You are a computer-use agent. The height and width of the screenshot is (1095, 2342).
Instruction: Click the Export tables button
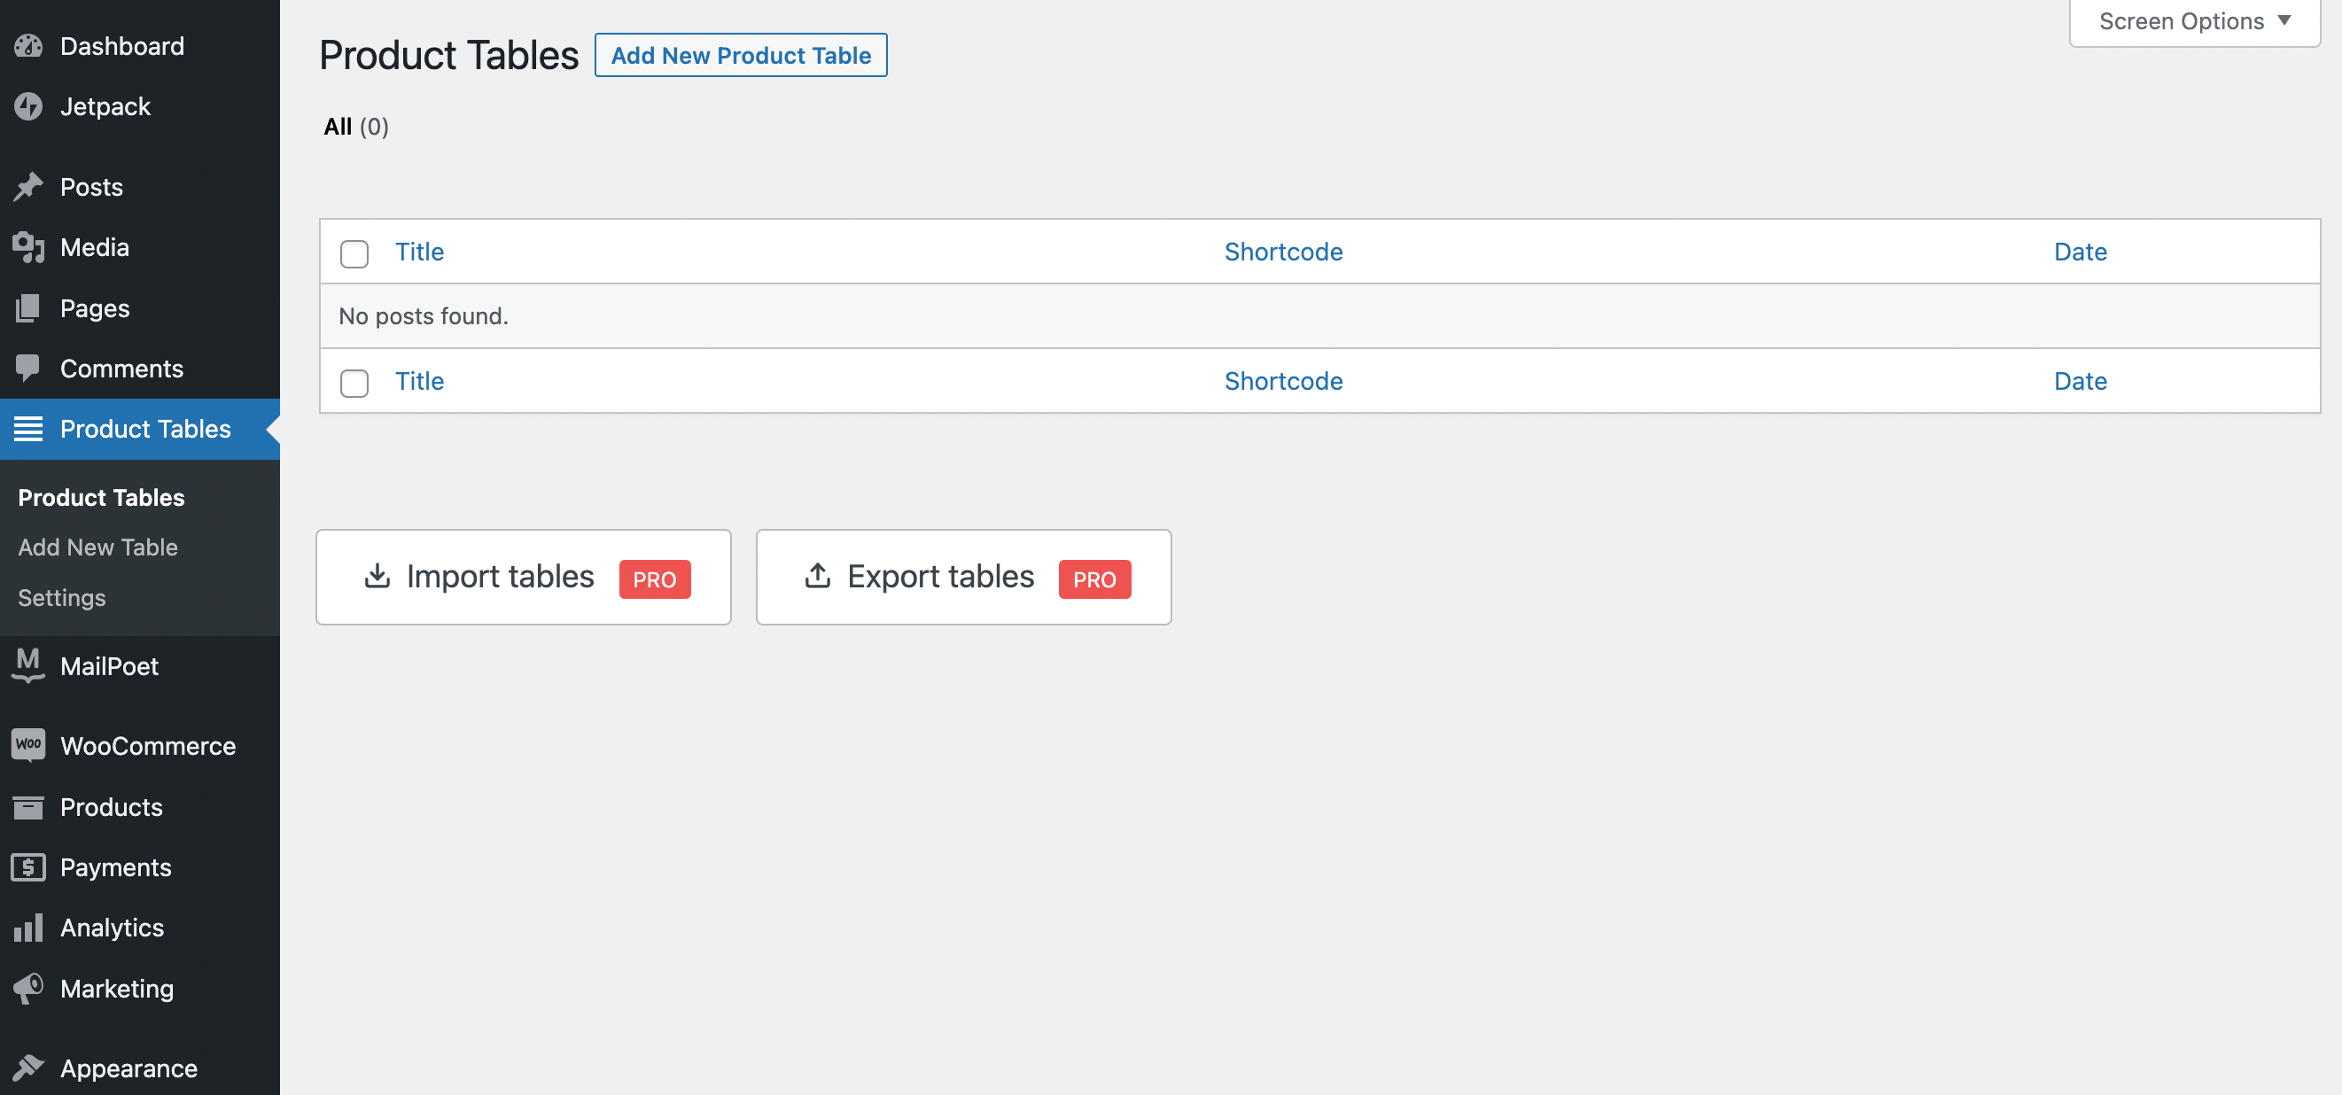pos(963,577)
